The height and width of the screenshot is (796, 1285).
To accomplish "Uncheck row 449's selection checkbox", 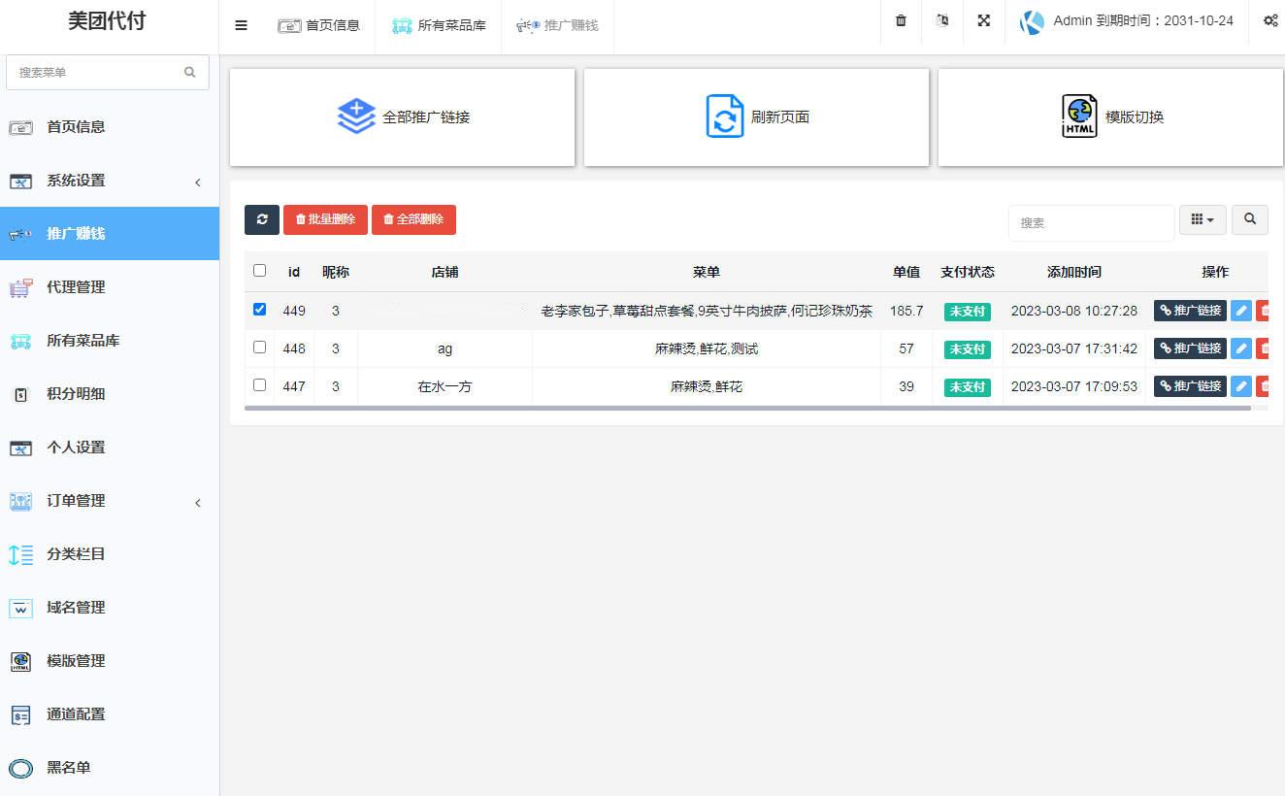I will pos(259,311).
